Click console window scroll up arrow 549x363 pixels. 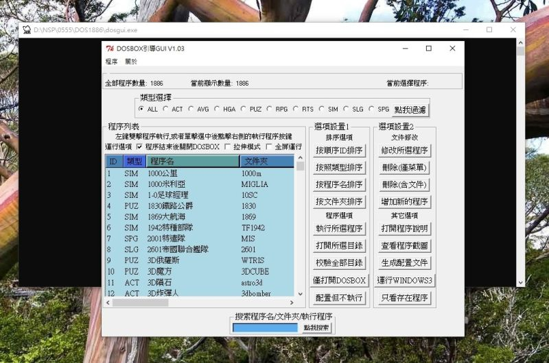[521, 42]
